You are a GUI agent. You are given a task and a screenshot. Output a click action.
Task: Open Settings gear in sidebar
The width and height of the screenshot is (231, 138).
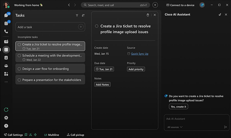pyautogui.click(x=6, y=118)
